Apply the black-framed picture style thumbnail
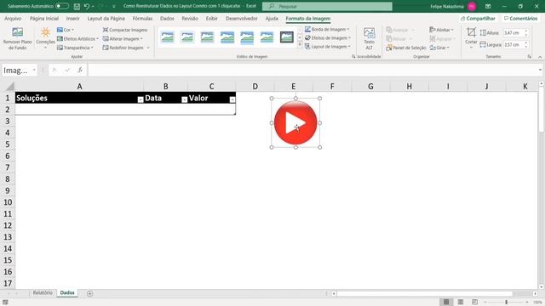Image resolution: width=545 pixels, height=306 pixels. pyautogui.click(x=287, y=37)
